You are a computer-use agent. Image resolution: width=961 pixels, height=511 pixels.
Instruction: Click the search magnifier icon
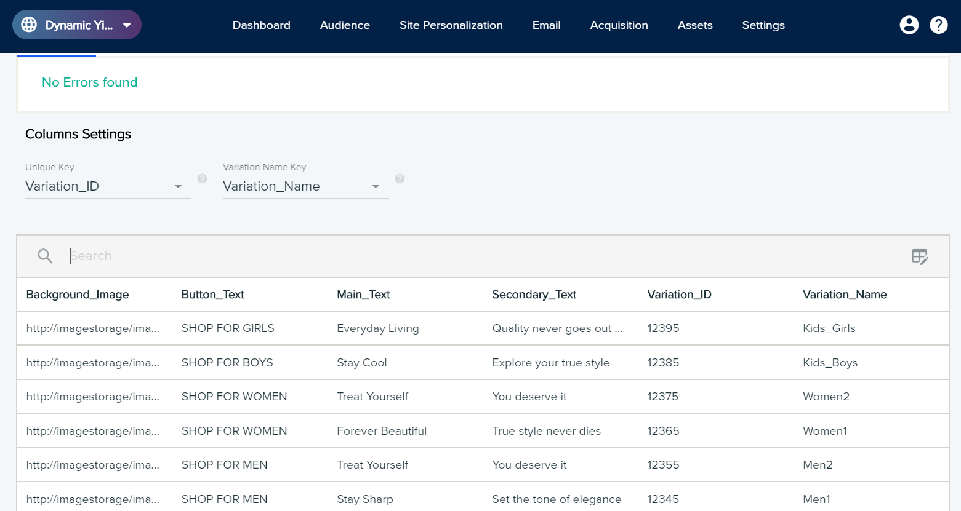pos(45,256)
